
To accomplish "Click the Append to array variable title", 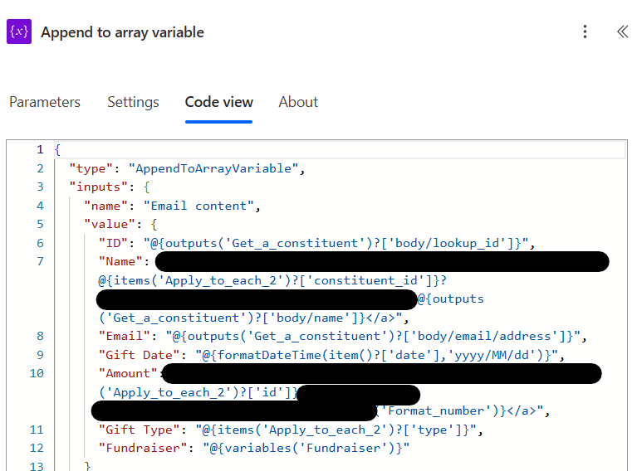I will tap(122, 32).
